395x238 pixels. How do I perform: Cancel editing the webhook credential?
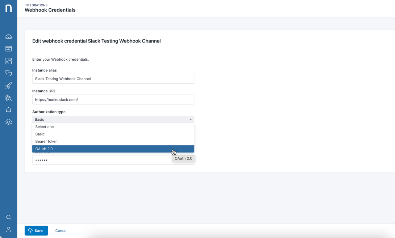61,231
